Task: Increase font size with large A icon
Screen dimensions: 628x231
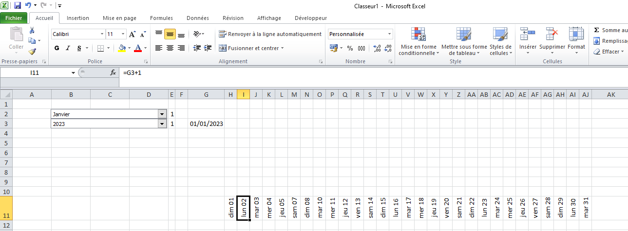Action: (133, 34)
